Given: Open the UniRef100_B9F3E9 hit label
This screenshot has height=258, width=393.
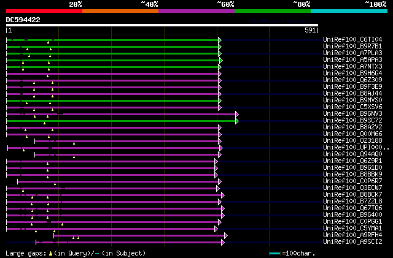Looking at the screenshot, I should coord(352,87).
